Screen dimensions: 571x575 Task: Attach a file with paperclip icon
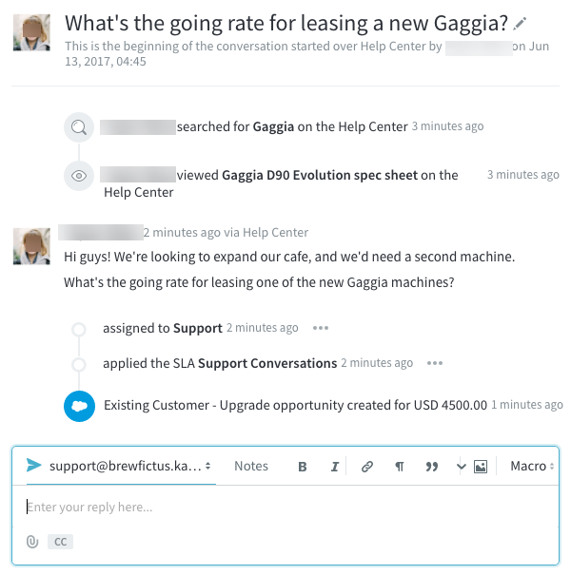32,542
